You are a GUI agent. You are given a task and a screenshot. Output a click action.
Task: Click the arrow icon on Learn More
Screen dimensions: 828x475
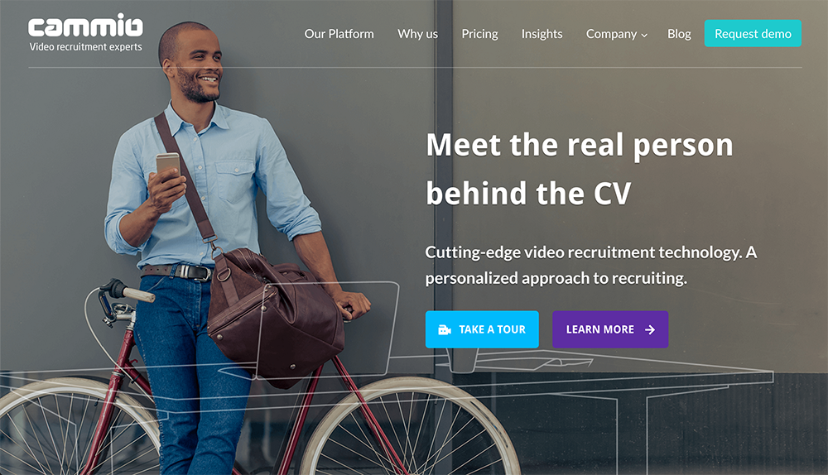pyautogui.click(x=650, y=330)
